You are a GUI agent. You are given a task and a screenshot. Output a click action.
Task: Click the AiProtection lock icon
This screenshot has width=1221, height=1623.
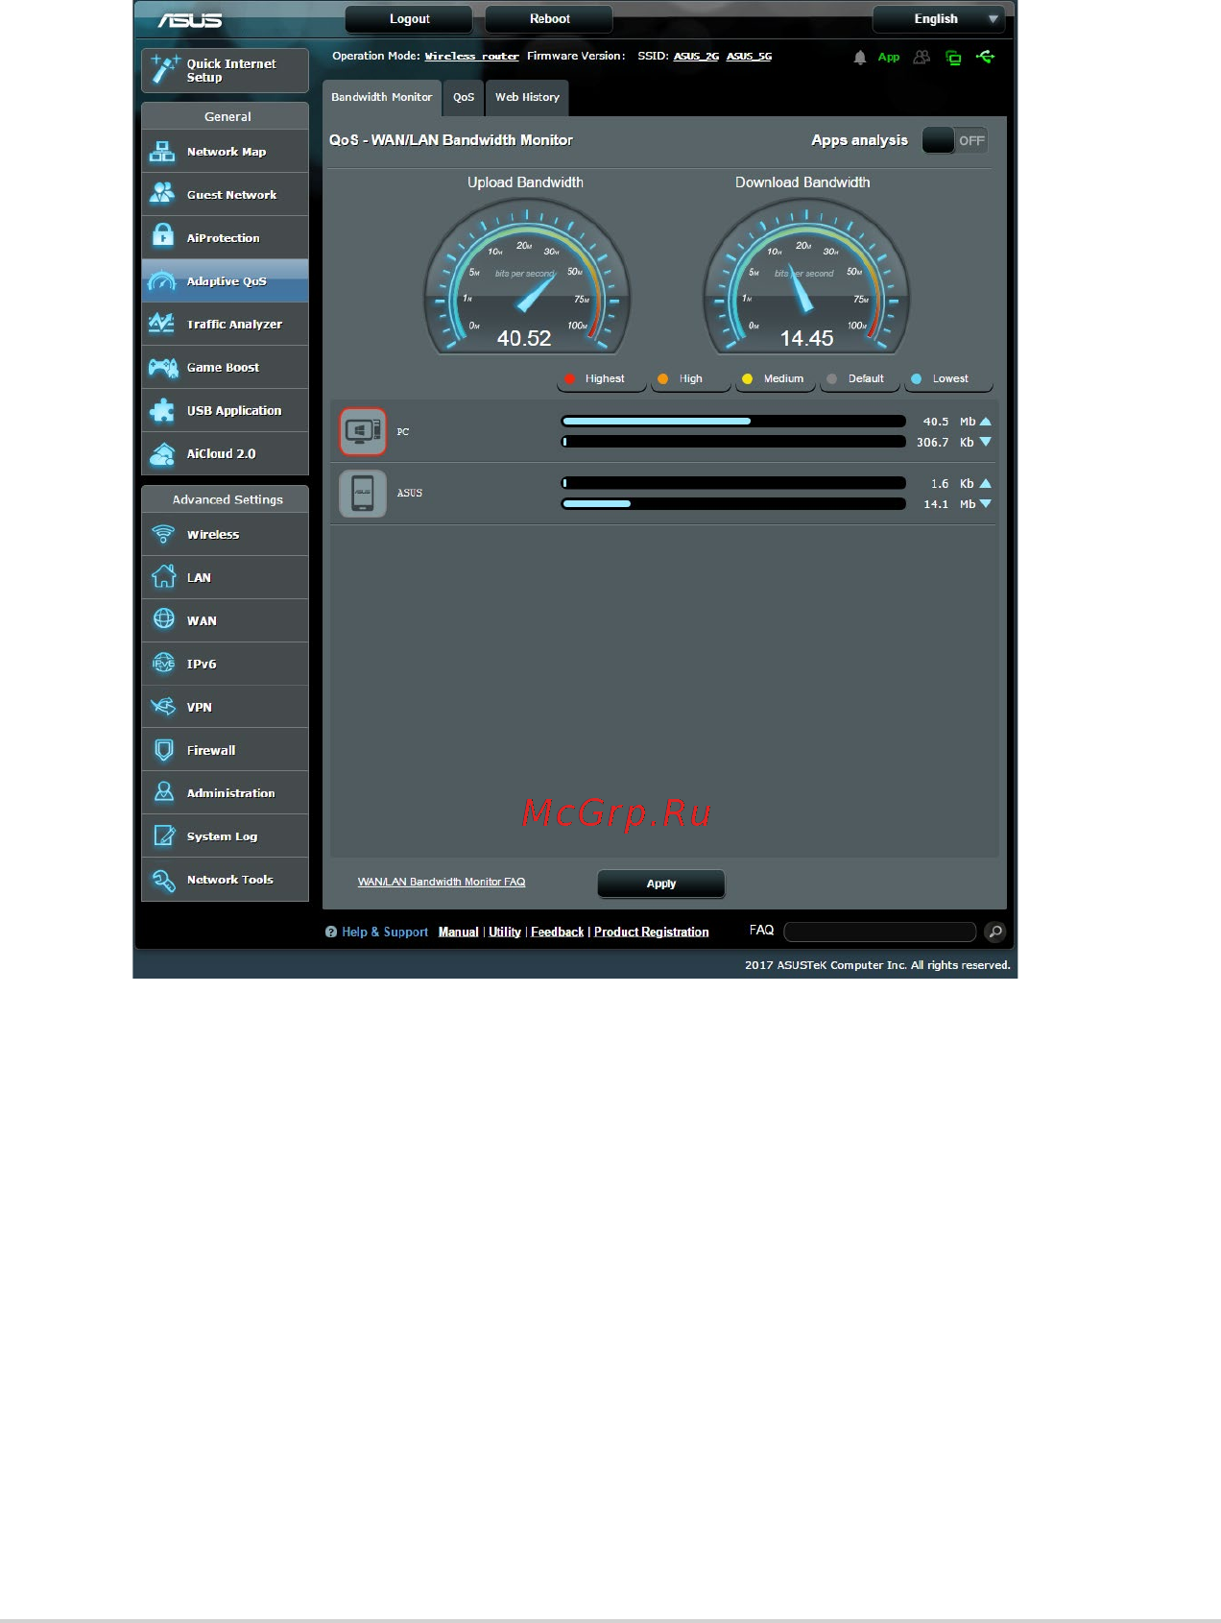(162, 236)
